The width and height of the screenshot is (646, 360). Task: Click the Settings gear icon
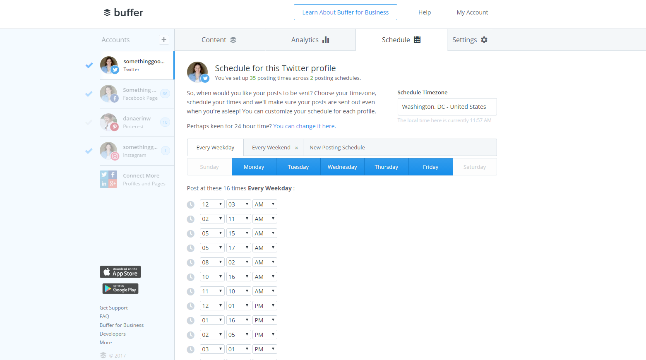click(484, 40)
